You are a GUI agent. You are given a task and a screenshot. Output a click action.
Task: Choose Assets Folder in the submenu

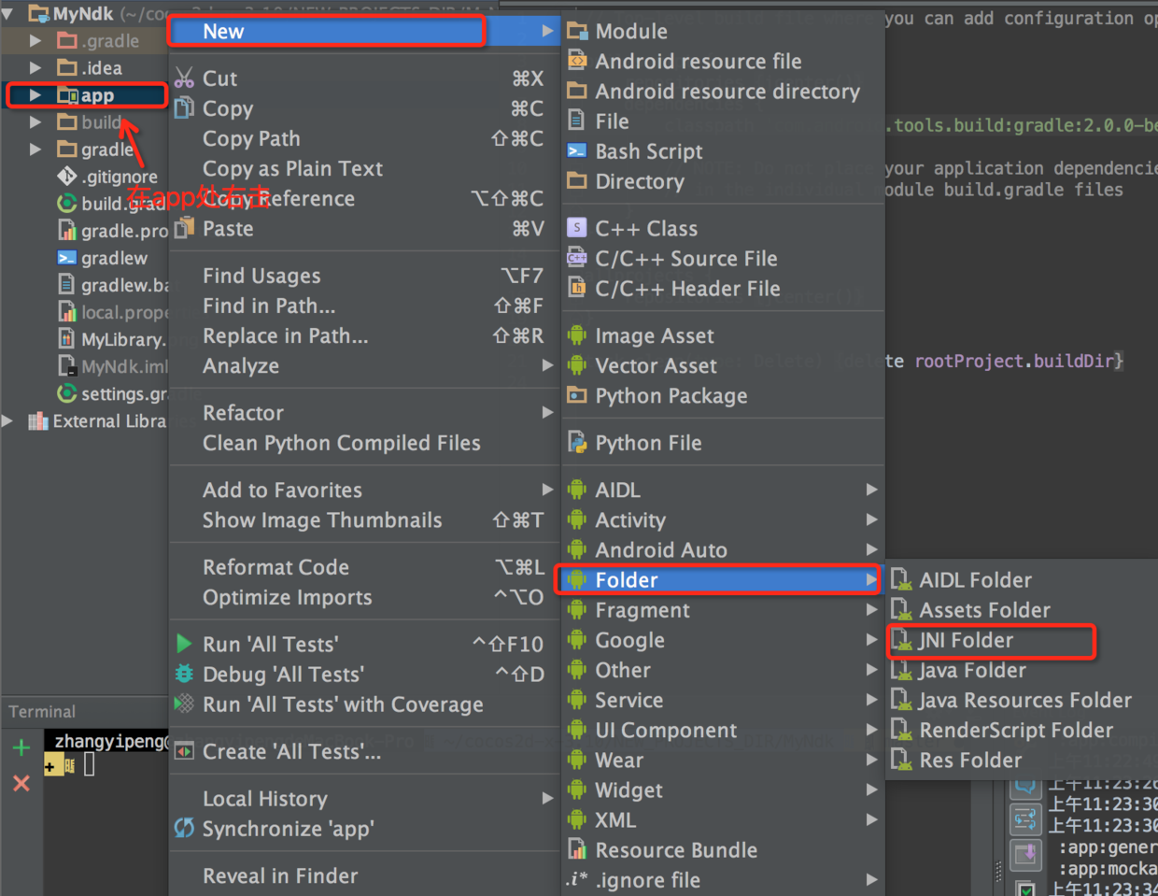click(x=984, y=610)
